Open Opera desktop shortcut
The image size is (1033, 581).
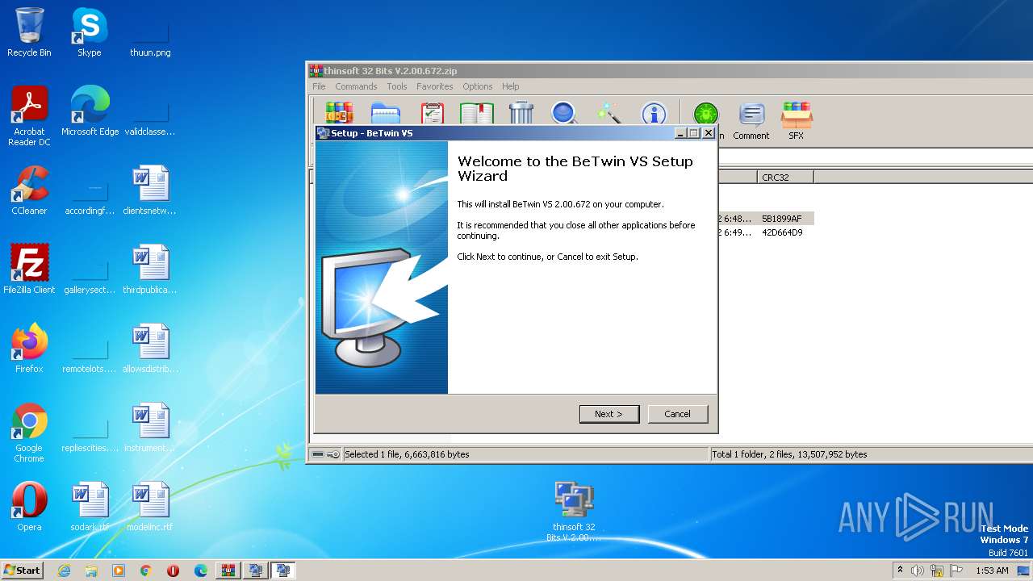click(29, 507)
